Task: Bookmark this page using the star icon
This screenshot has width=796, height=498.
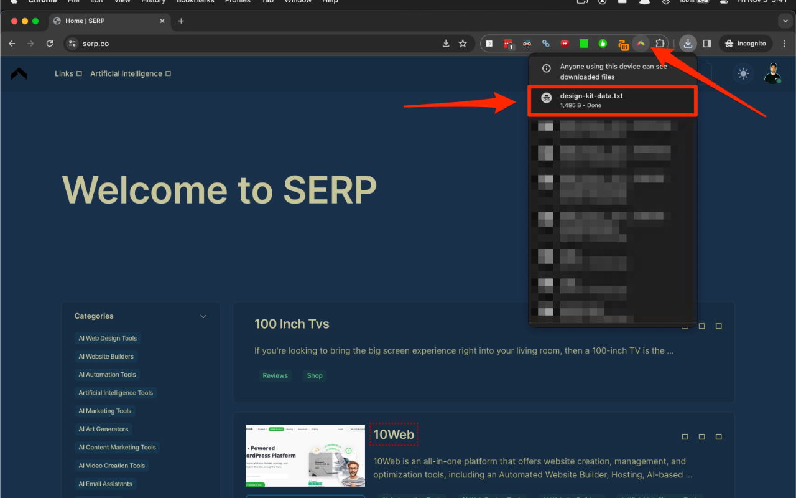Action: pos(463,44)
